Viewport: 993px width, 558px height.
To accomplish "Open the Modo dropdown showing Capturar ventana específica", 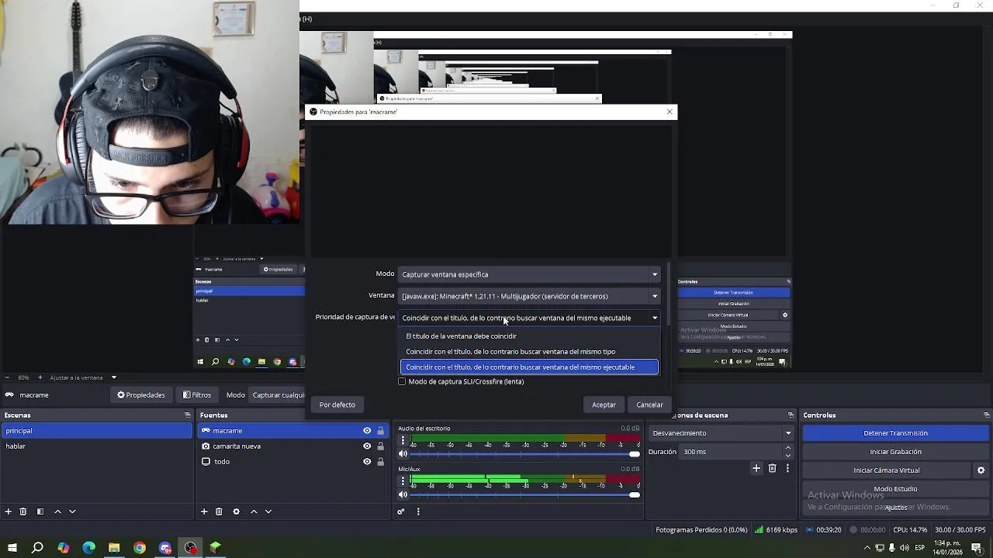I will tap(529, 274).
